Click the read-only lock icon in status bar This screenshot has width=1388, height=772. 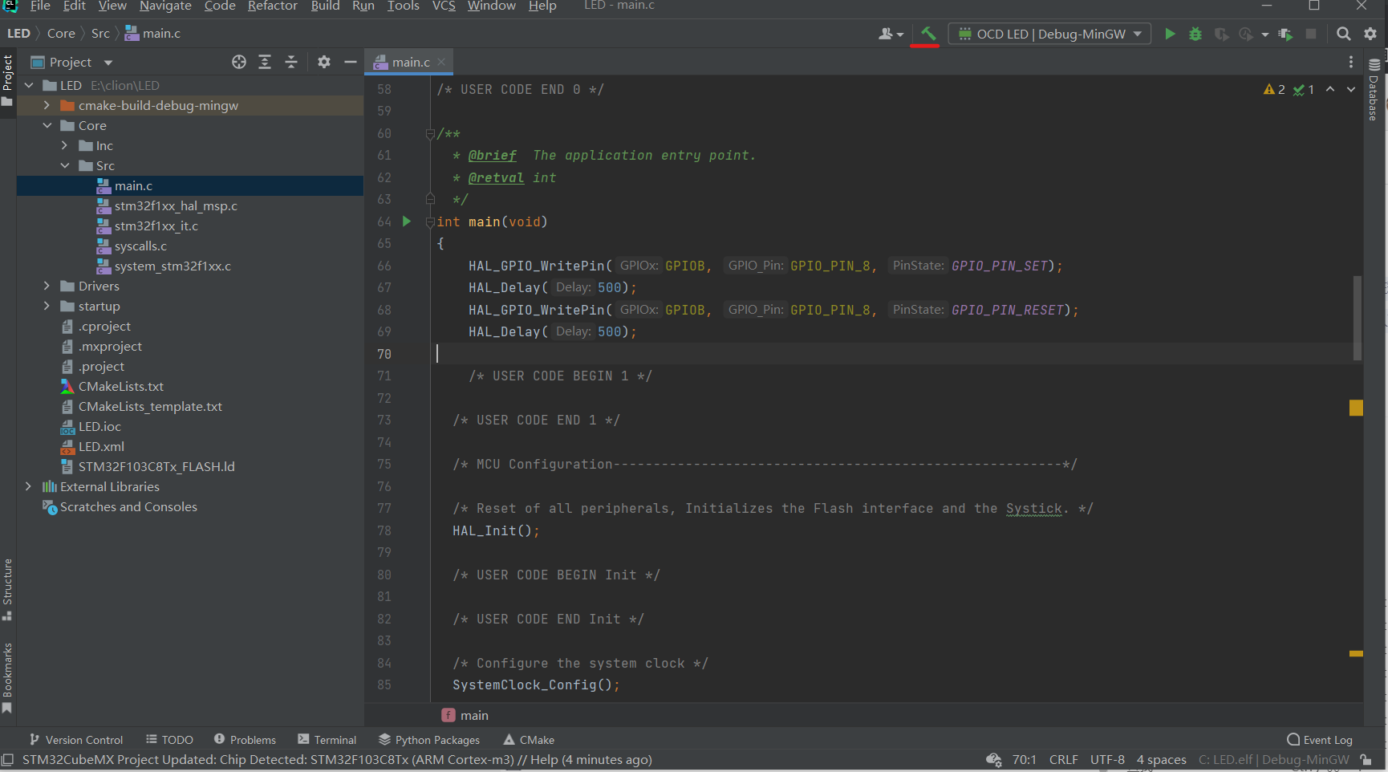click(1366, 760)
